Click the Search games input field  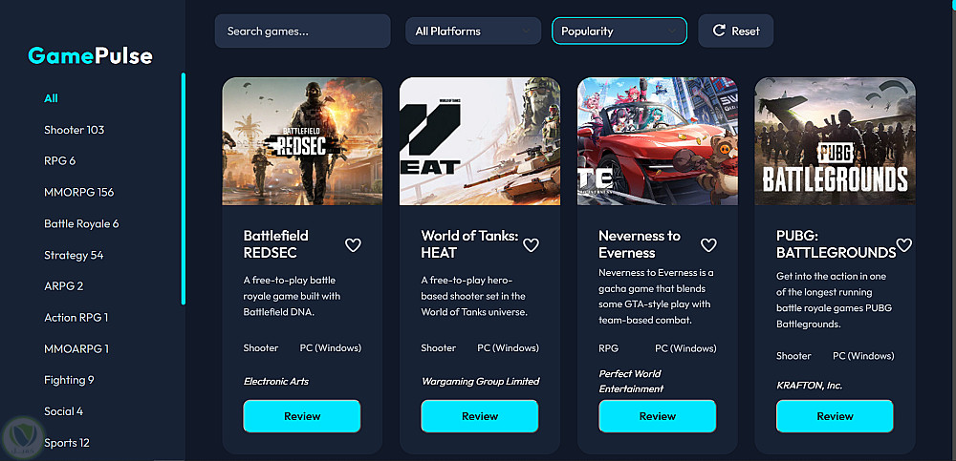(x=302, y=31)
